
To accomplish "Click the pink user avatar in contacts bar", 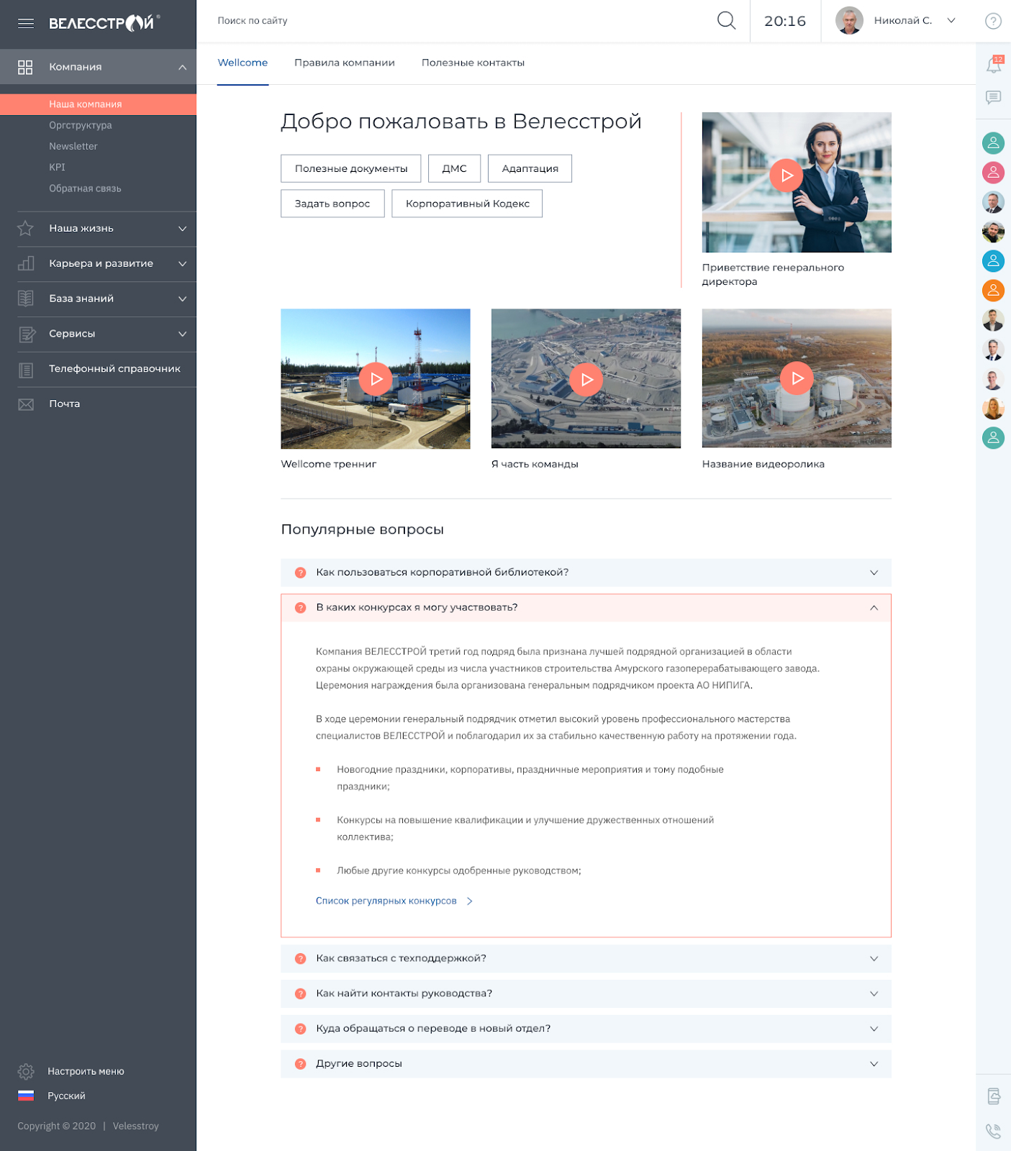I will tap(993, 173).
